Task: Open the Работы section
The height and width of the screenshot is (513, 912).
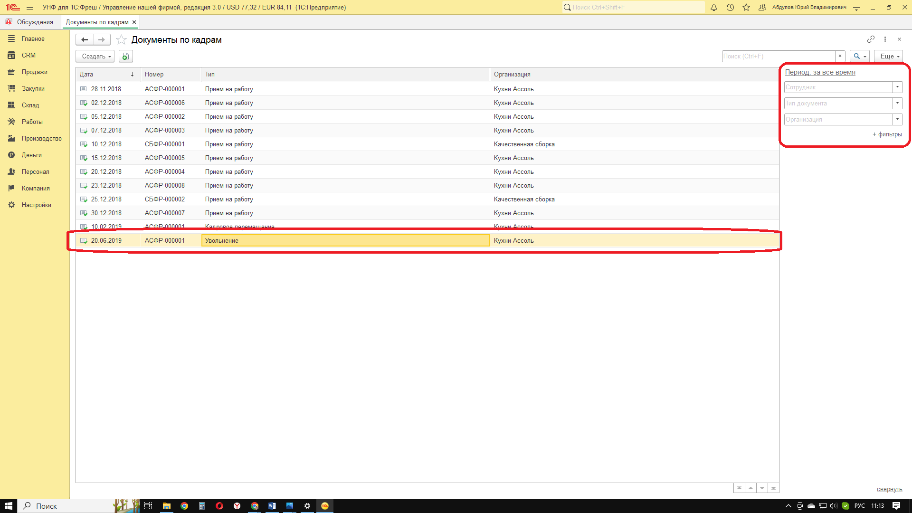Action: coord(35,122)
